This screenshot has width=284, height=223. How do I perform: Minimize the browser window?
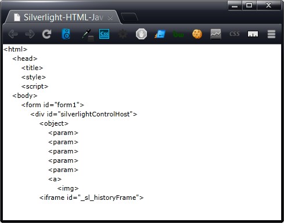235,5
